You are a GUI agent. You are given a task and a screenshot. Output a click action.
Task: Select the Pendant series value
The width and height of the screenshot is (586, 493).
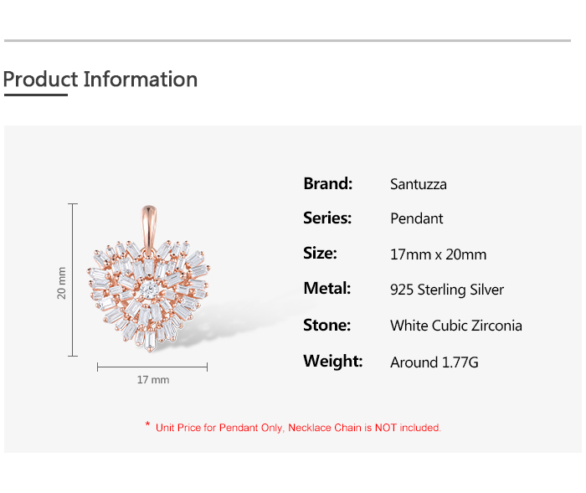pyautogui.click(x=416, y=218)
